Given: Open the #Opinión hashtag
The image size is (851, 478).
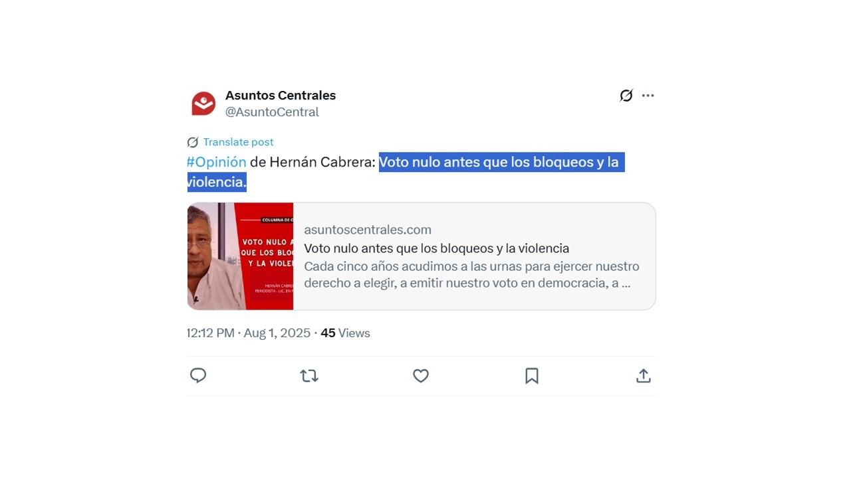Looking at the screenshot, I should [217, 162].
